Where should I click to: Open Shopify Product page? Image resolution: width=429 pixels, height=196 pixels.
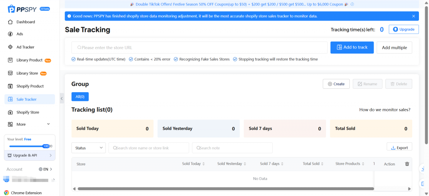tap(30, 86)
